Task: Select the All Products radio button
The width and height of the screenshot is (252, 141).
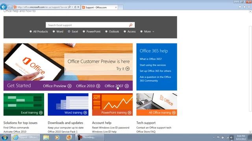Action: pos(31,31)
